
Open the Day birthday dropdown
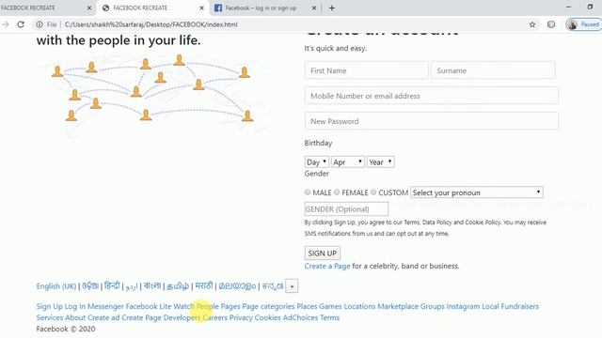pyautogui.click(x=316, y=162)
